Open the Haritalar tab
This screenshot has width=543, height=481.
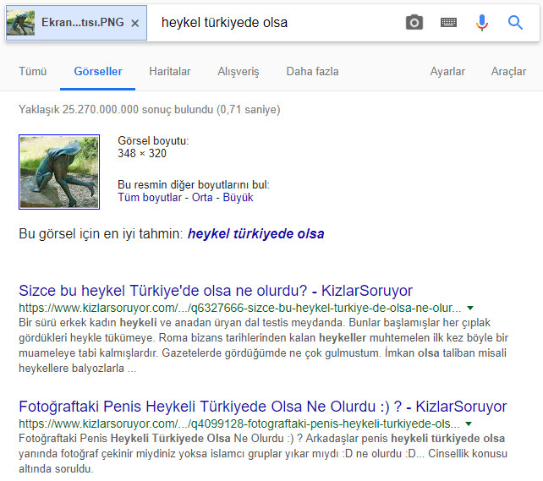tap(170, 71)
